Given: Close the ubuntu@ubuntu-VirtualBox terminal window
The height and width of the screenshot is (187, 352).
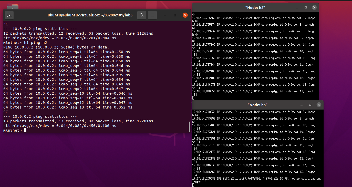Looking at the screenshot, I should point(185,15).
